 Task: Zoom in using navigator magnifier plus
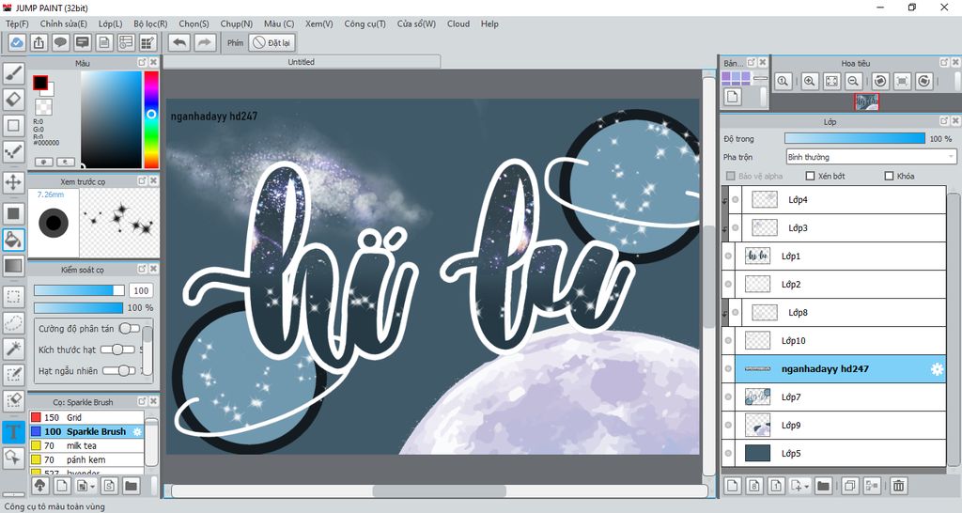click(809, 81)
